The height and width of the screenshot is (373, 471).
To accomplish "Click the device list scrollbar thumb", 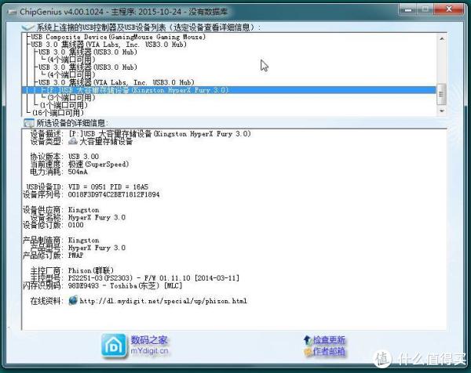I will (441, 94).
